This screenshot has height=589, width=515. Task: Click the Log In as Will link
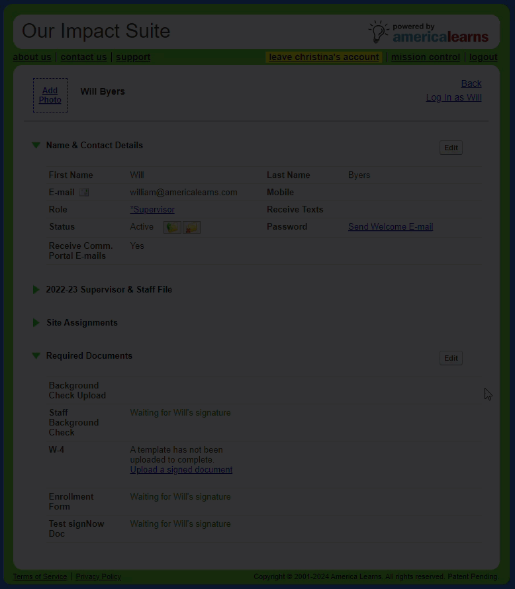tap(453, 98)
